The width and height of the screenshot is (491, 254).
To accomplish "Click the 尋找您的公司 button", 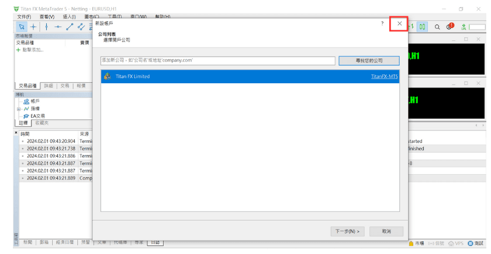I will [x=369, y=61].
